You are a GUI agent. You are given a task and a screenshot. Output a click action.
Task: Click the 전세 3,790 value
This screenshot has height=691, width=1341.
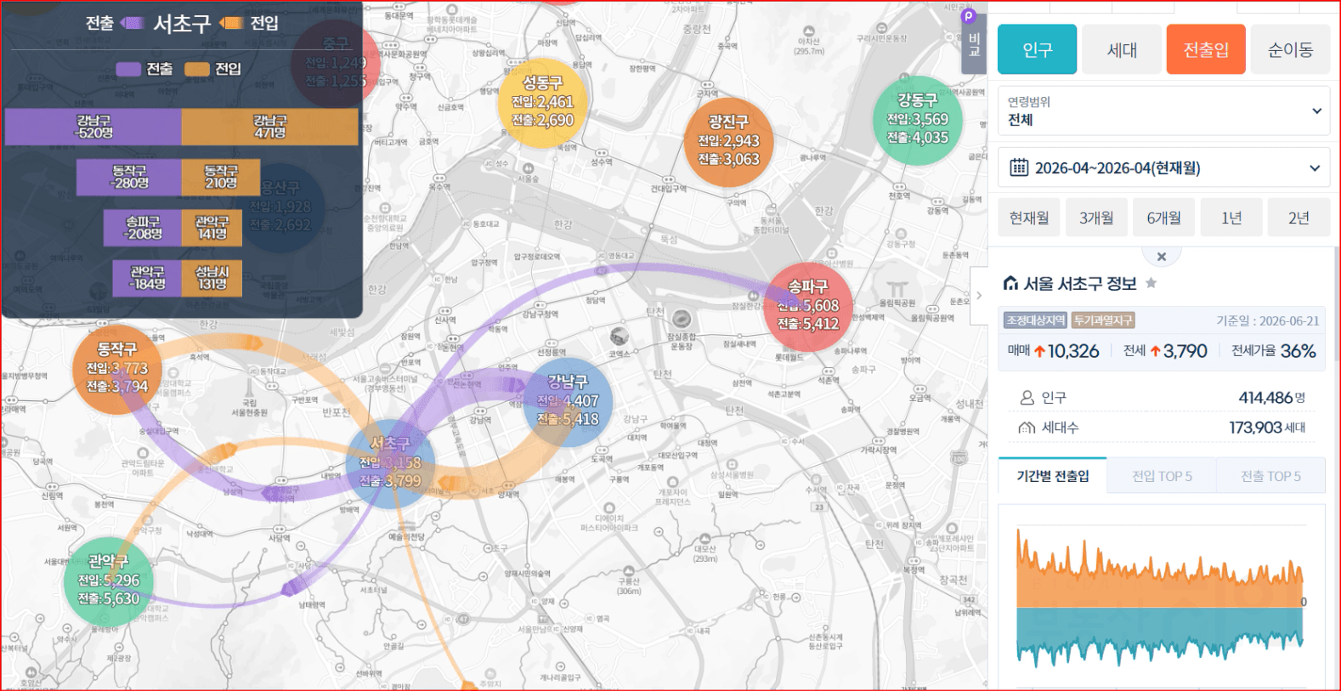coord(1185,351)
